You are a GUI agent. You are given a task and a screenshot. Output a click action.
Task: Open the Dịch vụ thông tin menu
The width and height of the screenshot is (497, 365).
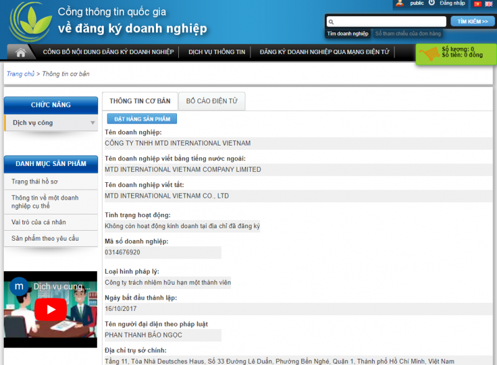(x=217, y=52)
